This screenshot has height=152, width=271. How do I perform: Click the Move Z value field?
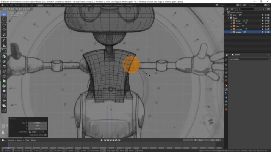coord(38,128)
